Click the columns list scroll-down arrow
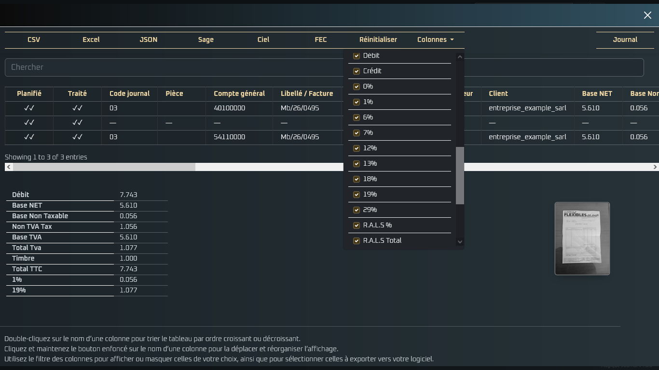Image resolution: width=659 pixels, height=370 pixels. 460,242
